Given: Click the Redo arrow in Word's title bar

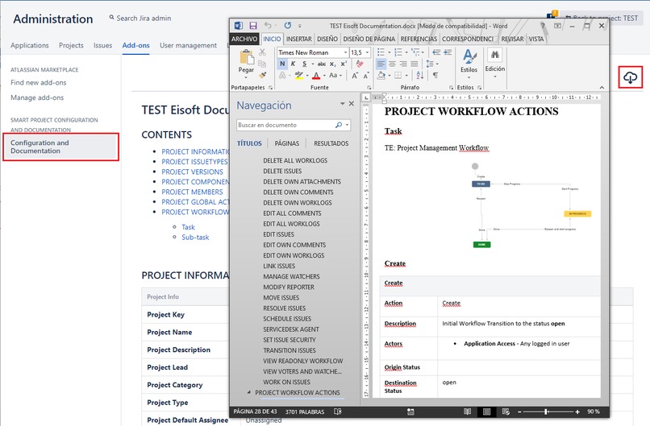Looking at the screenshot, I should (288, 26).
